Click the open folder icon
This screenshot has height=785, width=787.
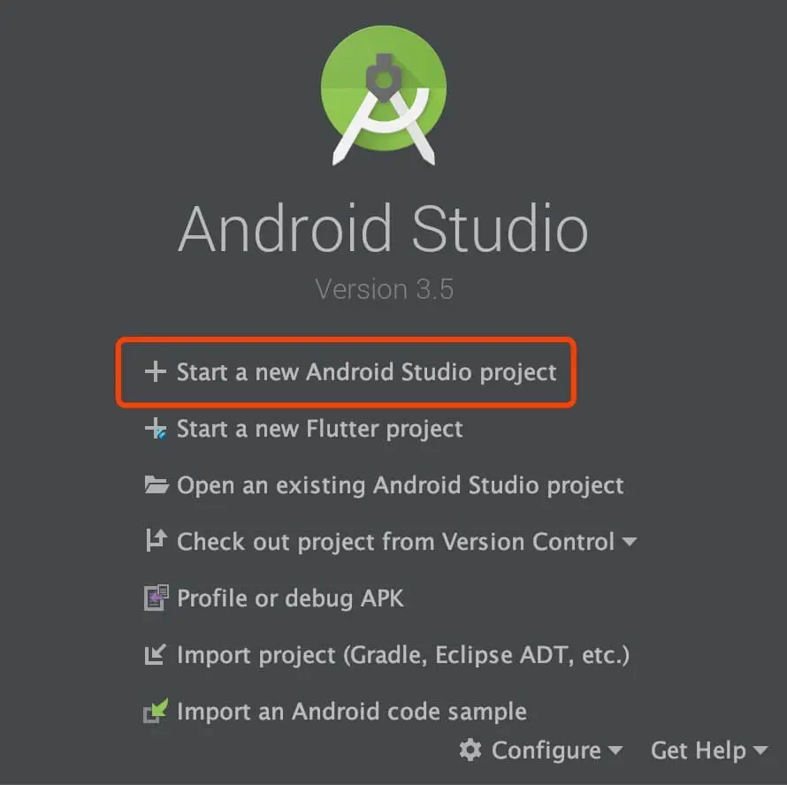point(157,484)
